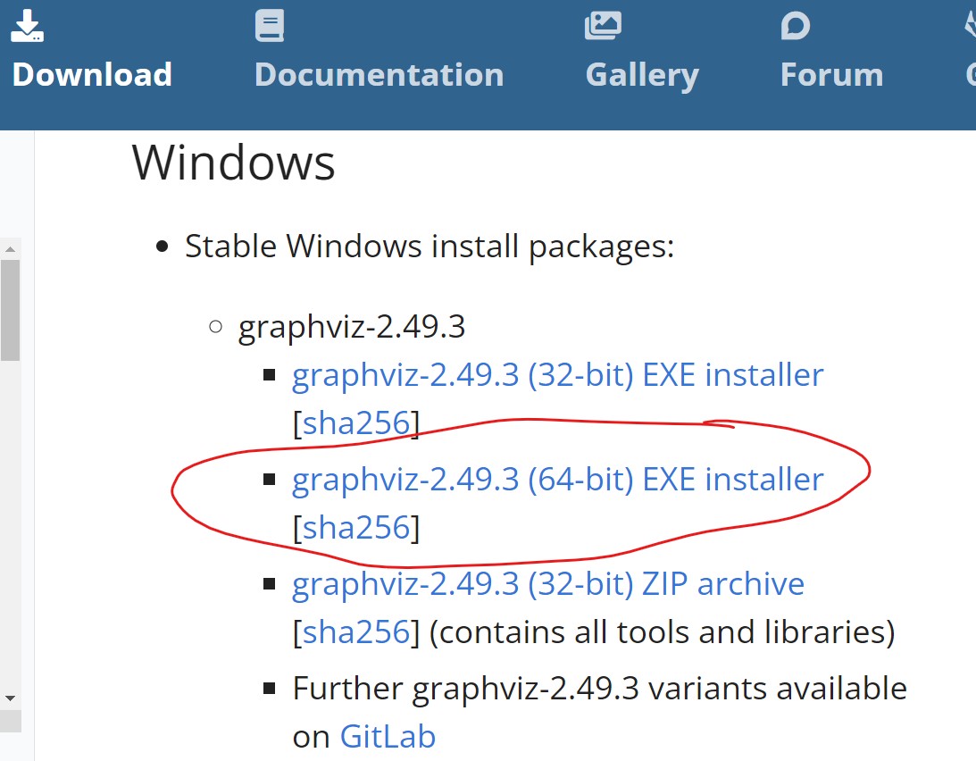The width and height of the screenshot is (976, 761).
Task: Switch to the Documentation section
Action: pyautogui.click(x=379, y=74)
